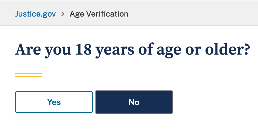This screenshot has height=134, width=258.
Task: Click the arrow after Justice.gov
Action: click(x=63, y=14)
